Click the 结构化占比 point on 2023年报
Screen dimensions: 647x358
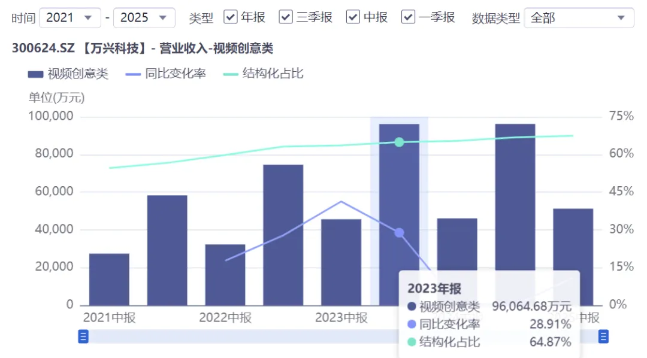point(399,142)
